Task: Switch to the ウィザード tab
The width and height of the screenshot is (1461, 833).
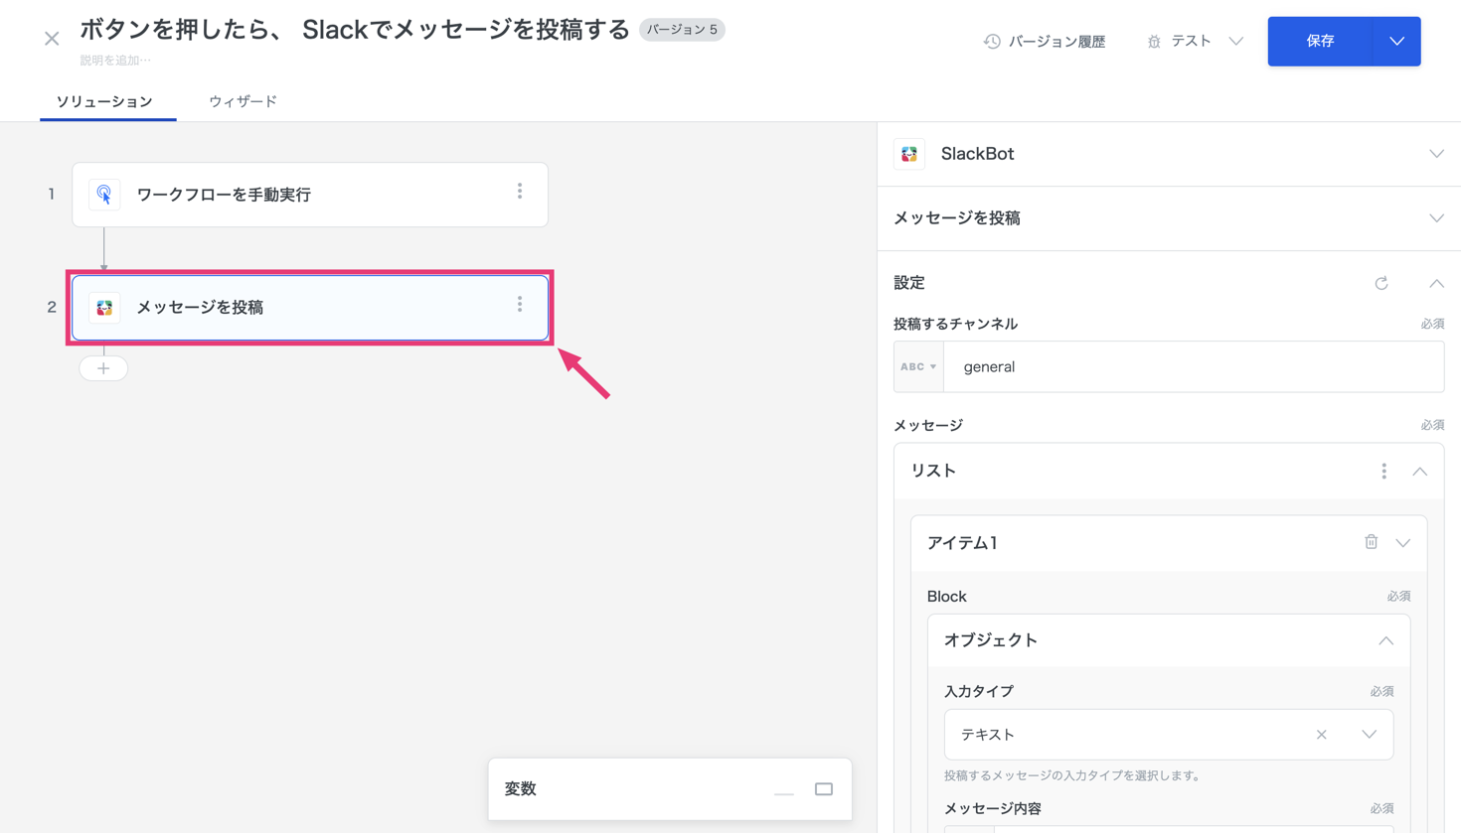Action: [243, 101]
